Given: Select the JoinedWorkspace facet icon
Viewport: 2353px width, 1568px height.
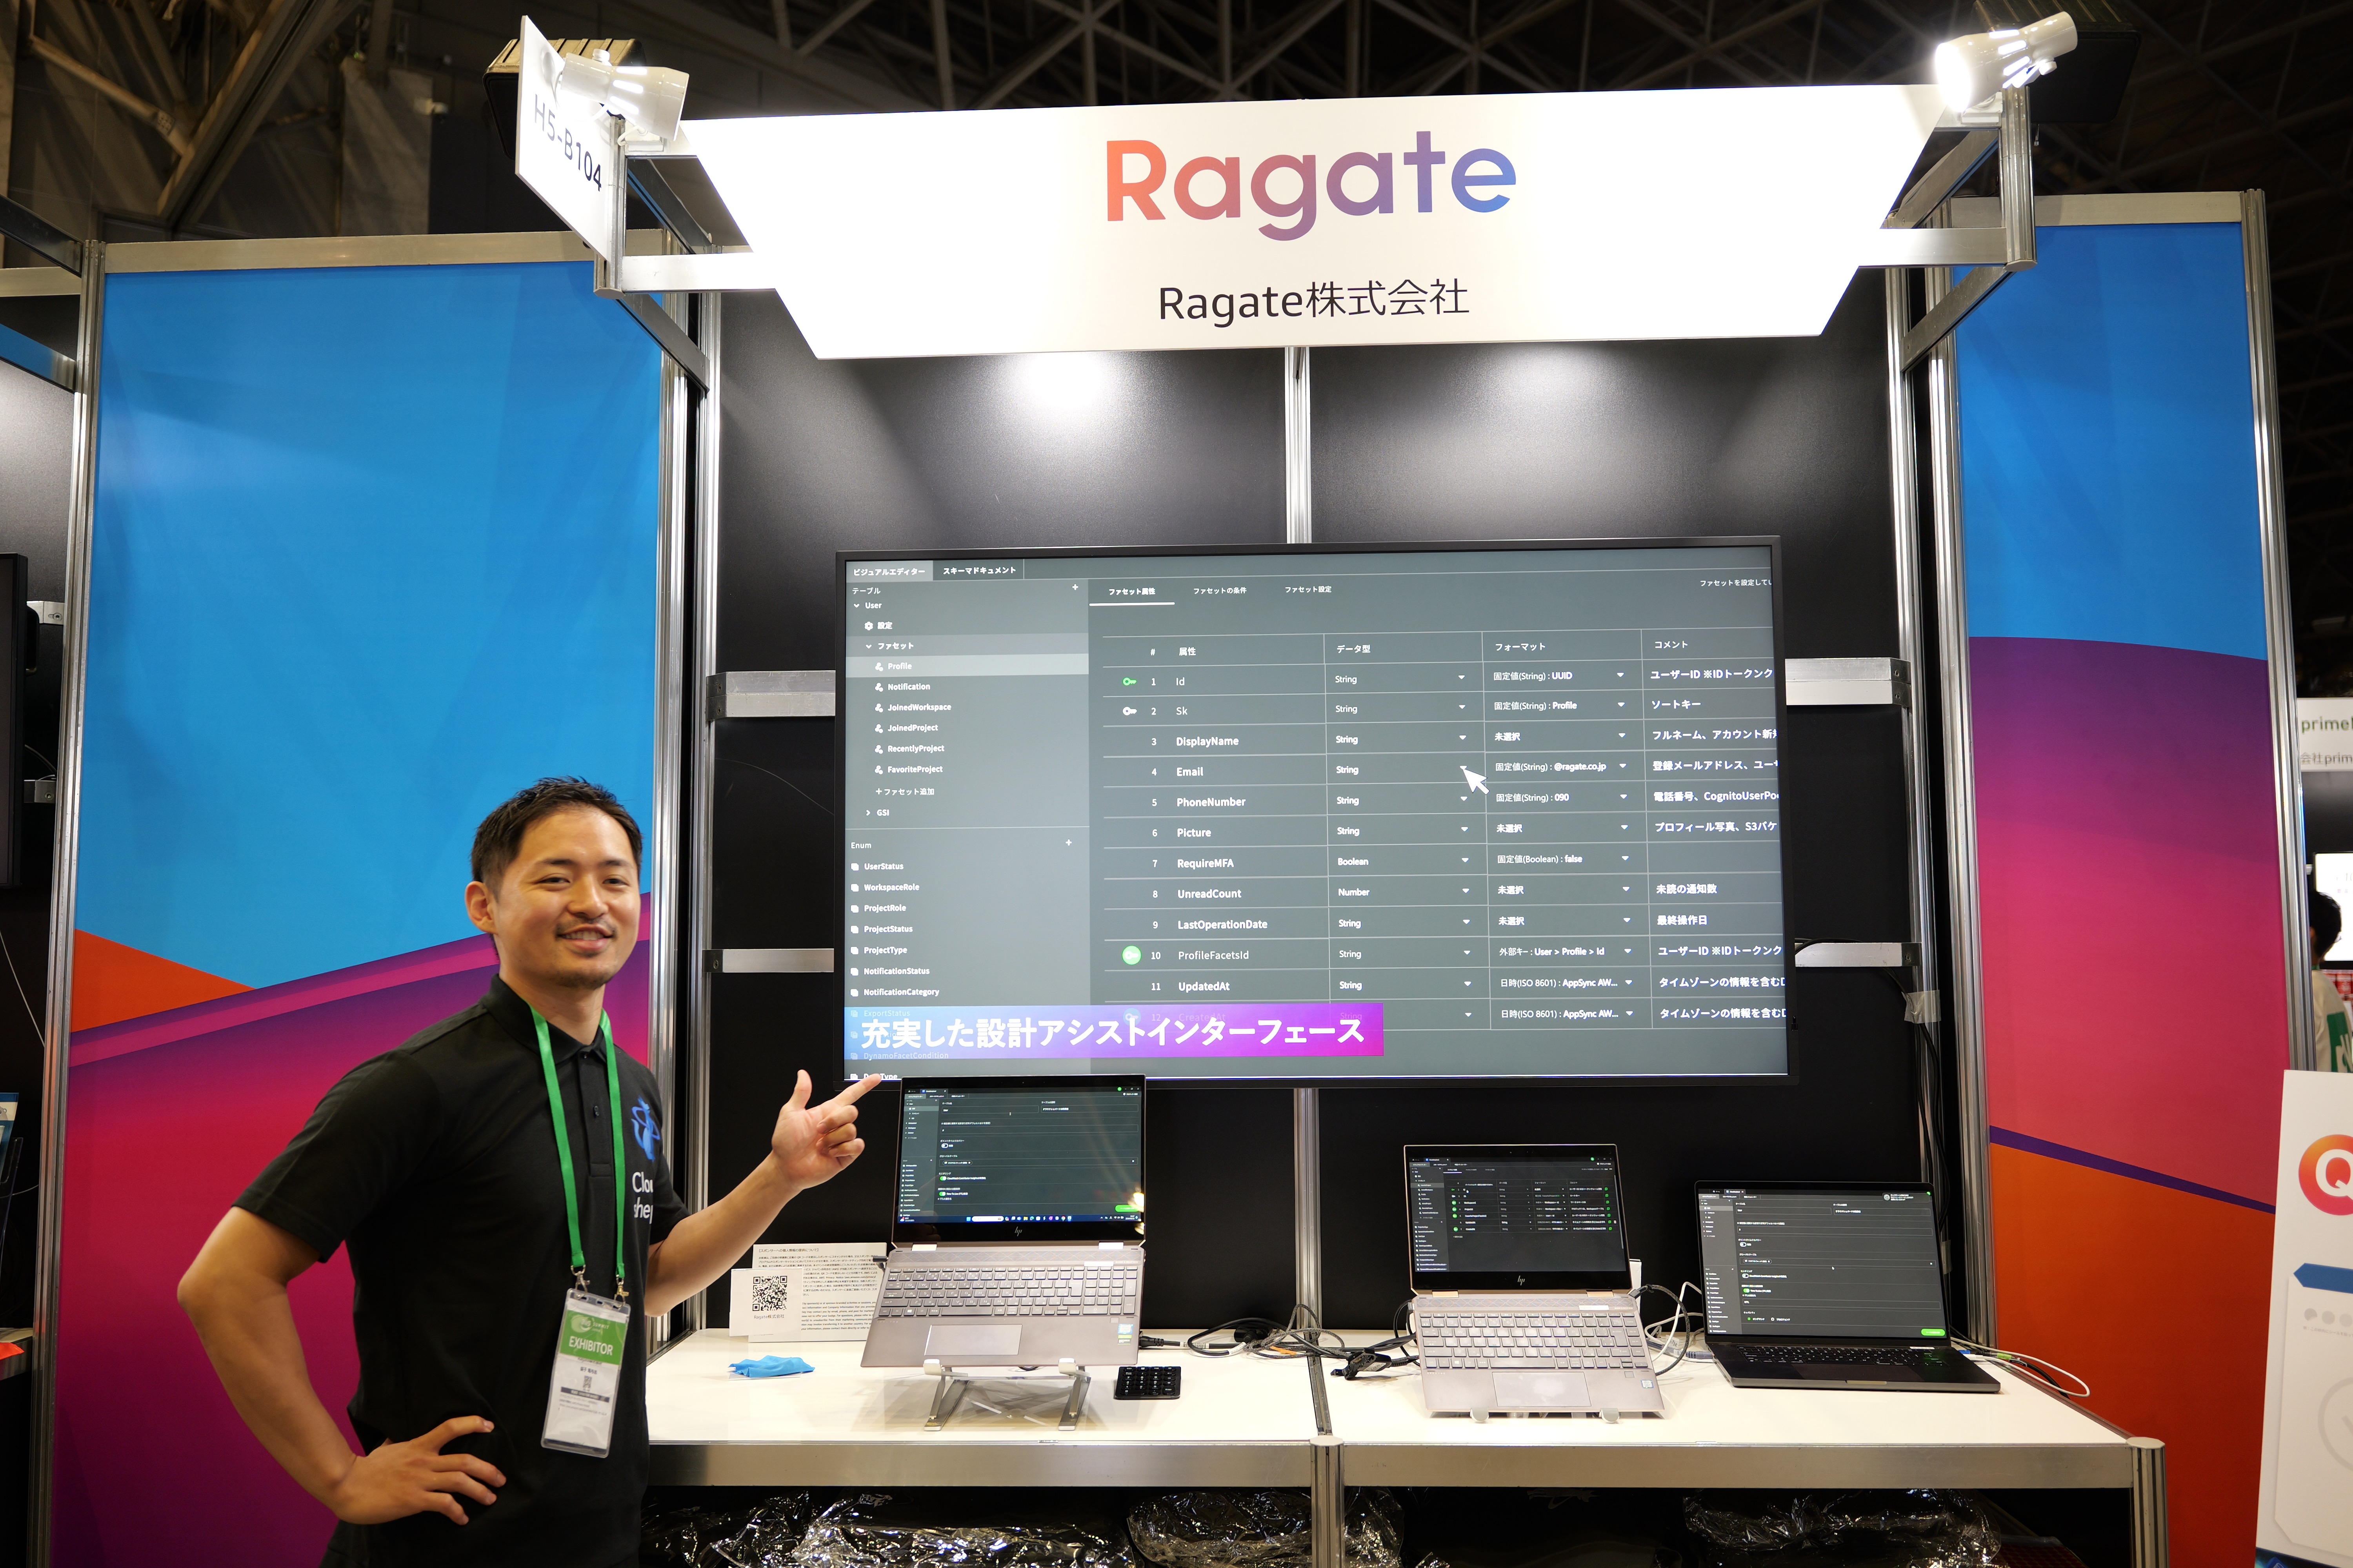Looking at the screenshot, I should click(x=878, y=708).
